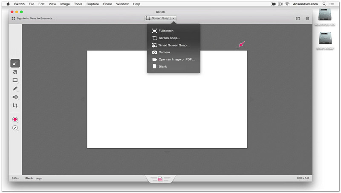Select the Marker pen tool
This screenshot has height=193, width=341.
coord(15,89)
